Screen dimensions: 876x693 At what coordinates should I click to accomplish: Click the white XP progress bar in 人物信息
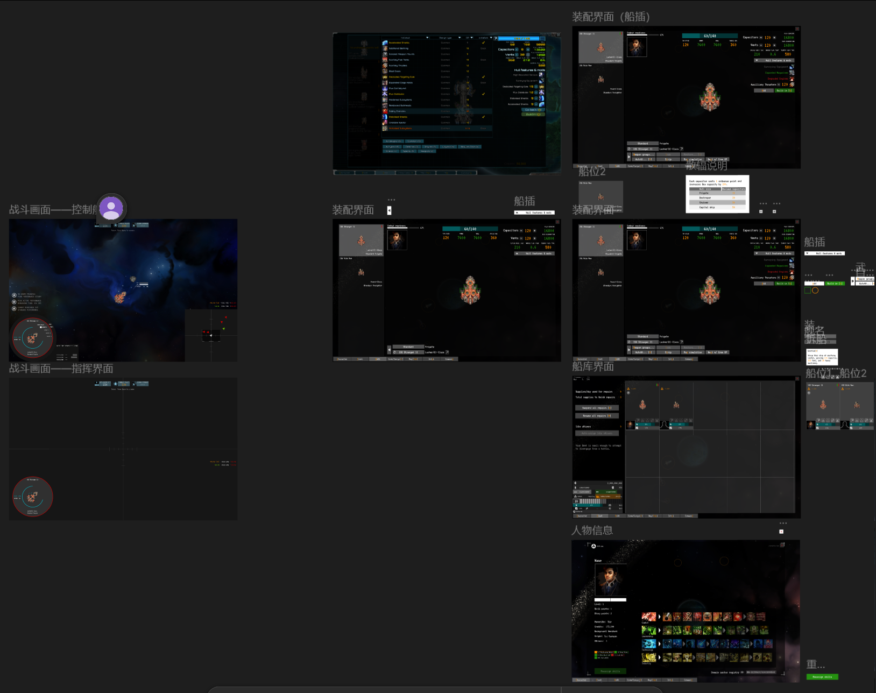610,600
